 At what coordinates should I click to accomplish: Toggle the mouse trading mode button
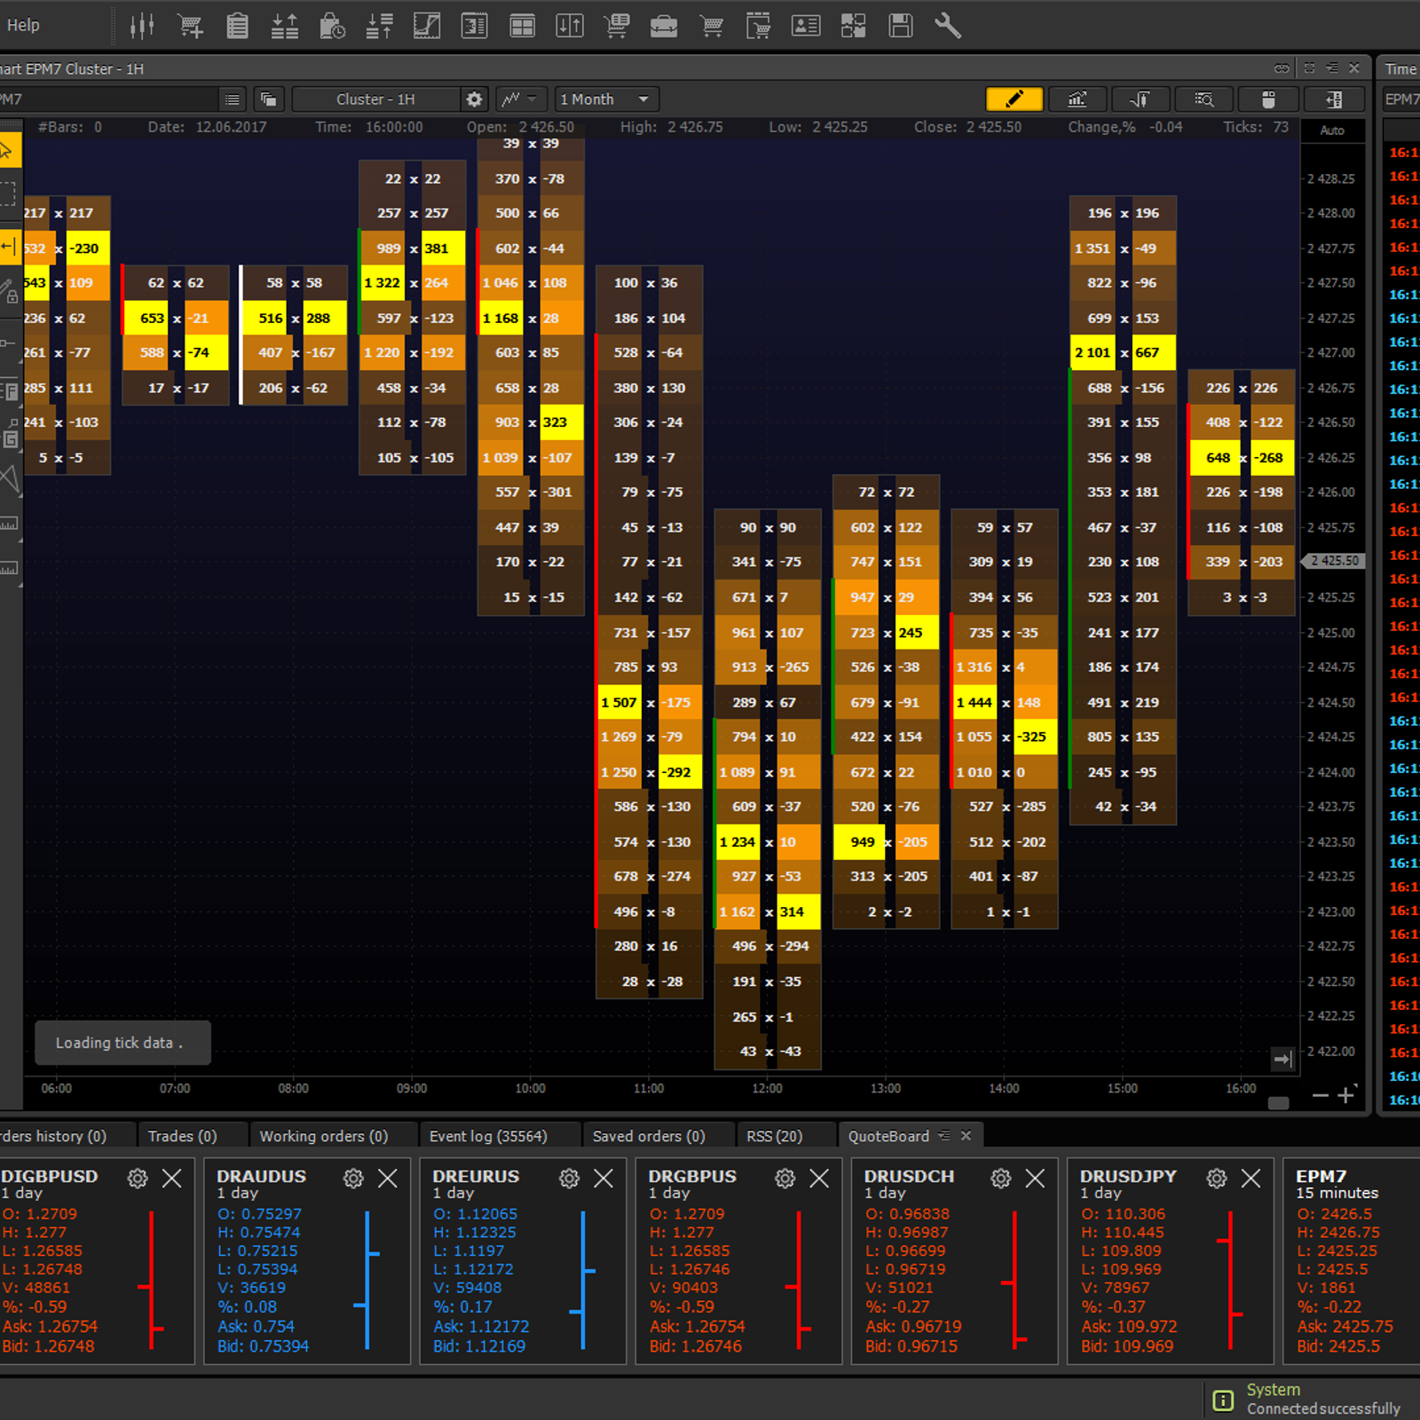1268,99
